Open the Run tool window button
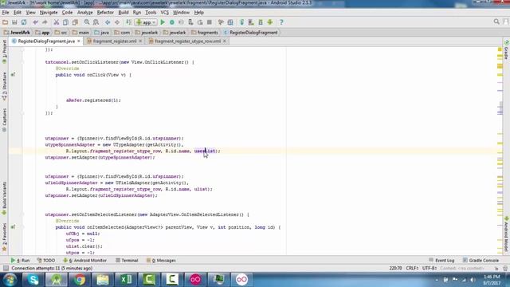510x287 pixels. (20, 261)
